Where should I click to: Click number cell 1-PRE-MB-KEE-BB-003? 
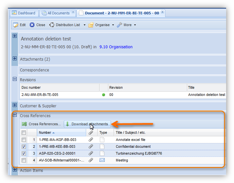point(57,146)
